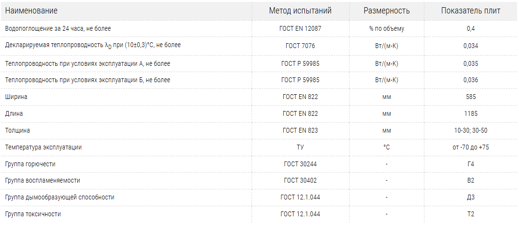This screenshot has height=235, width=519.
Task: Click temperature range от -70 до +75
Action: point(471,147)
